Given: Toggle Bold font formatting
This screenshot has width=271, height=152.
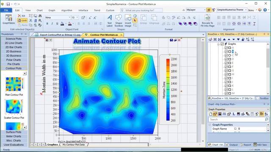Looking at the screenshot, I should click(x=47, y=24).
